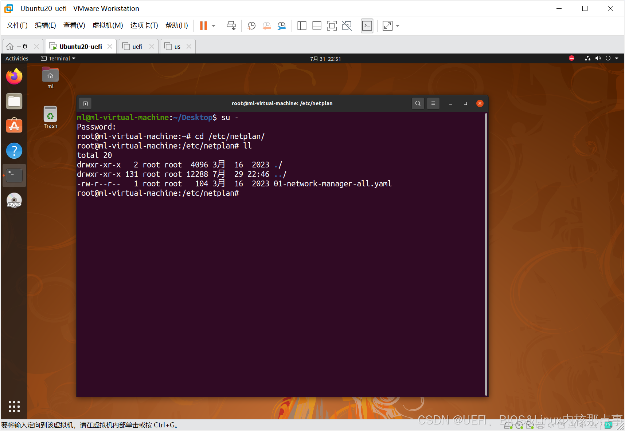
Task: Maximize the terminal window
Action: [465, 103]
